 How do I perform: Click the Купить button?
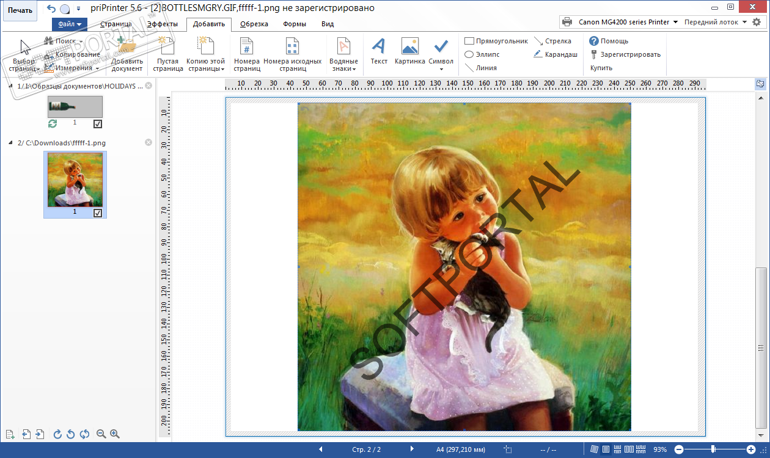601,68
